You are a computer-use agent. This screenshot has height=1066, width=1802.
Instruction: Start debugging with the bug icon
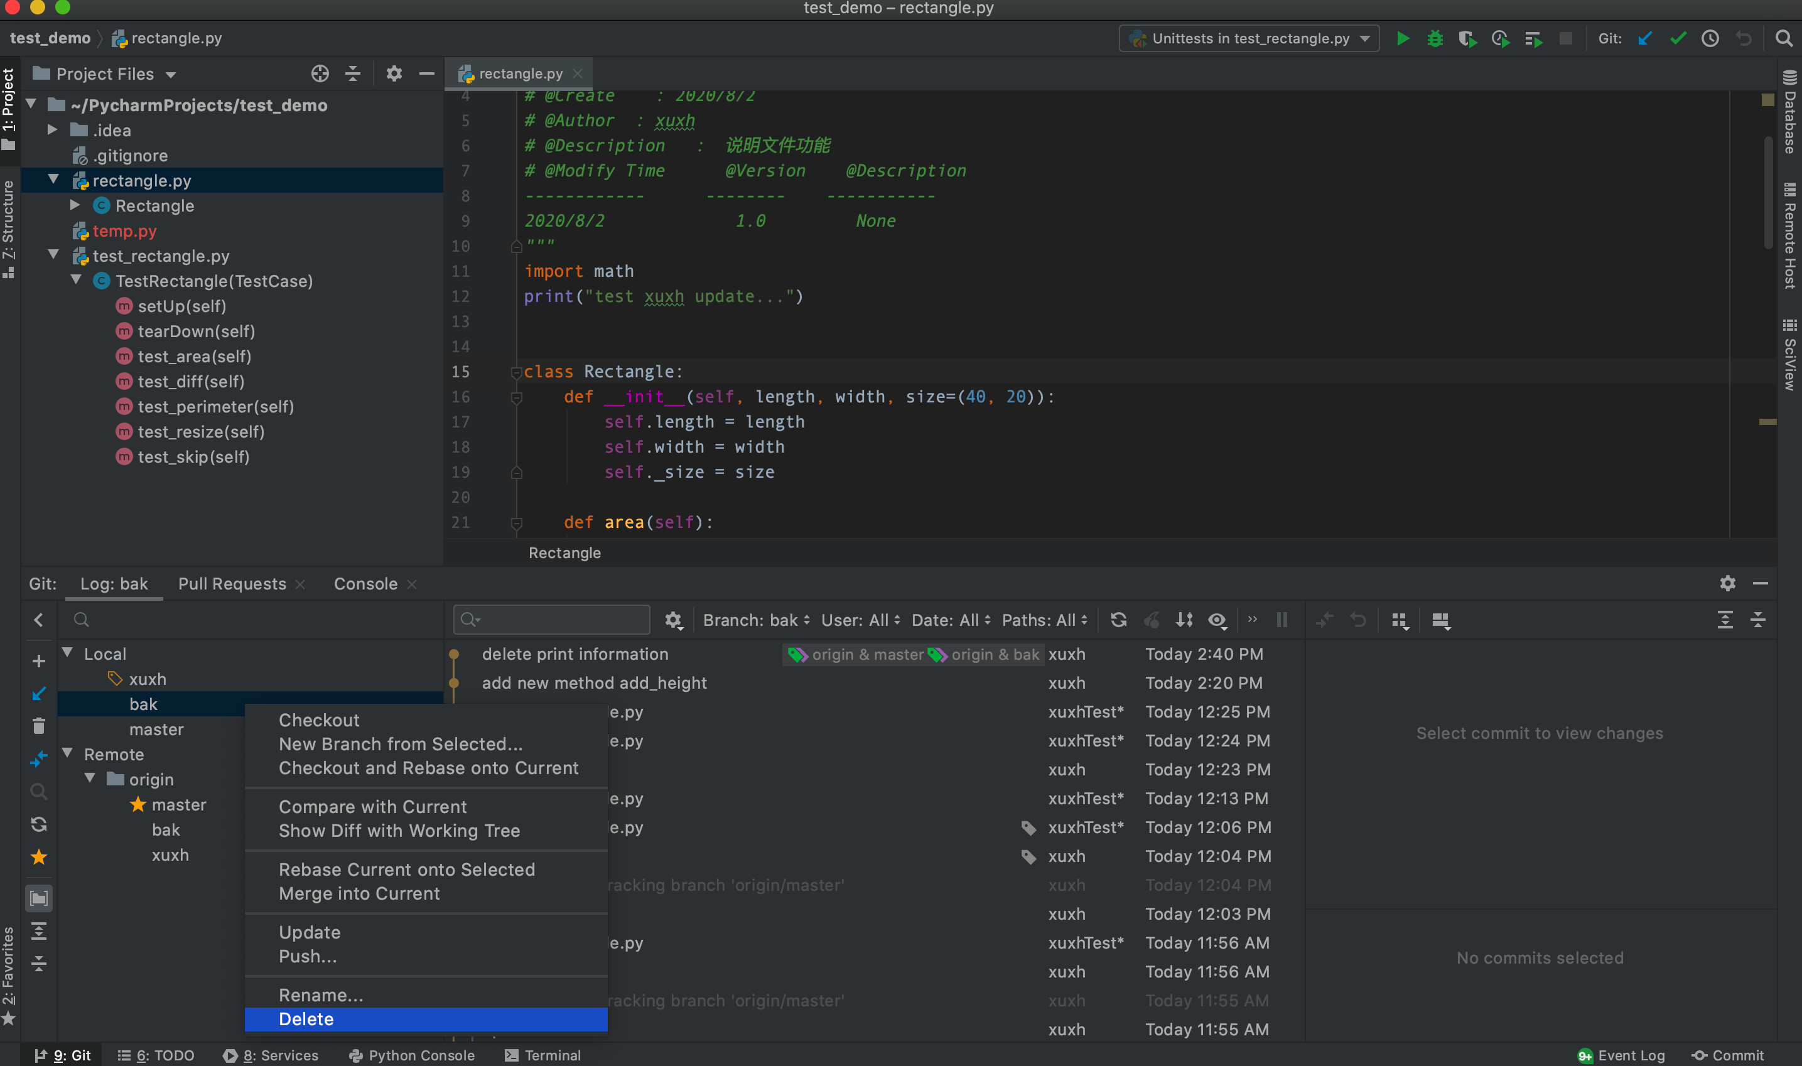click(x=1434, y=38)
